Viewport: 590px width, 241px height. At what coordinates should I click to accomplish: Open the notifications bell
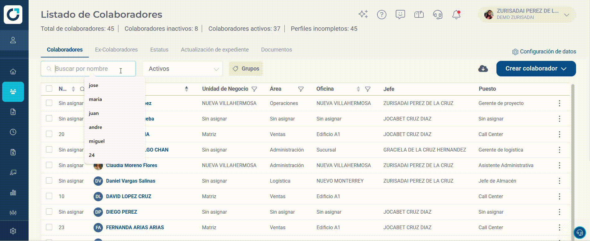click(x=456, y=15)
